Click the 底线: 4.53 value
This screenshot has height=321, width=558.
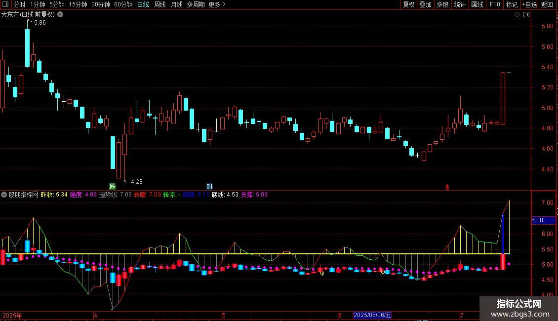[225, 195]
